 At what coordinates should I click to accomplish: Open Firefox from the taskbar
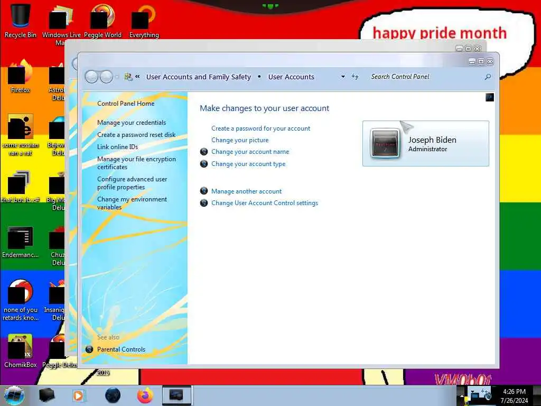tap(145, 395)
